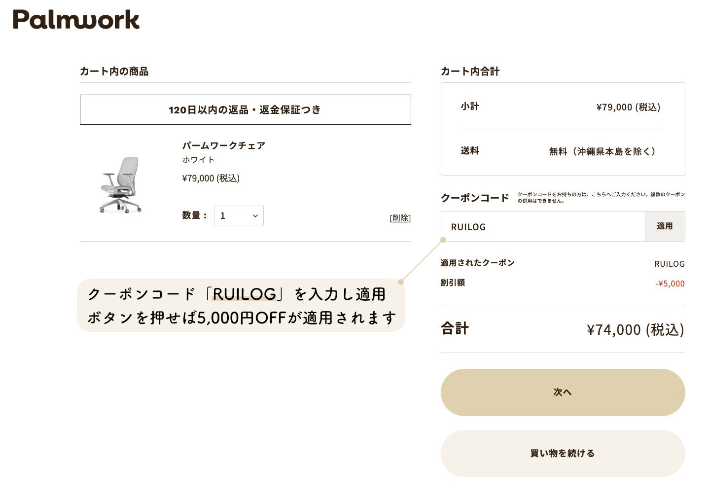Viewport: 710px width, 498px height.
Task: Click the カート内の商品 section heading
Action: pos(114,71)
